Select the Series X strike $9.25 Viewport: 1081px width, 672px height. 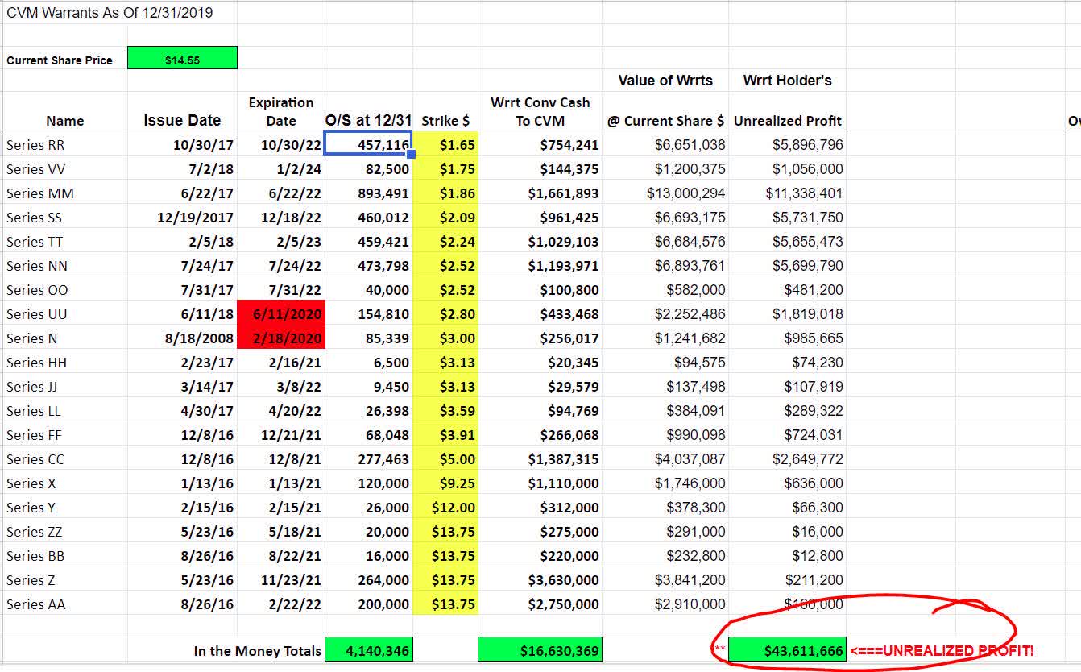click(445, 483)
